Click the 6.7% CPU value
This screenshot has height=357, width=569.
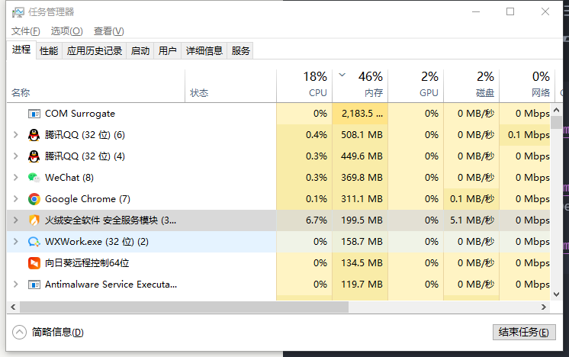pos(316,220)
